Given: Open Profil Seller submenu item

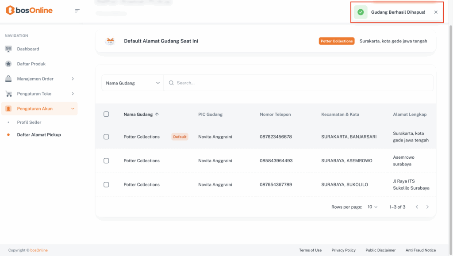Looking at the screenshot, I should 29,122.
